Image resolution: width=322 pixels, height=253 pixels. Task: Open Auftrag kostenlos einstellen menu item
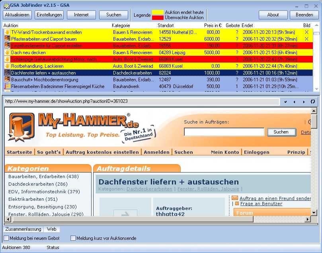(102, 152)
